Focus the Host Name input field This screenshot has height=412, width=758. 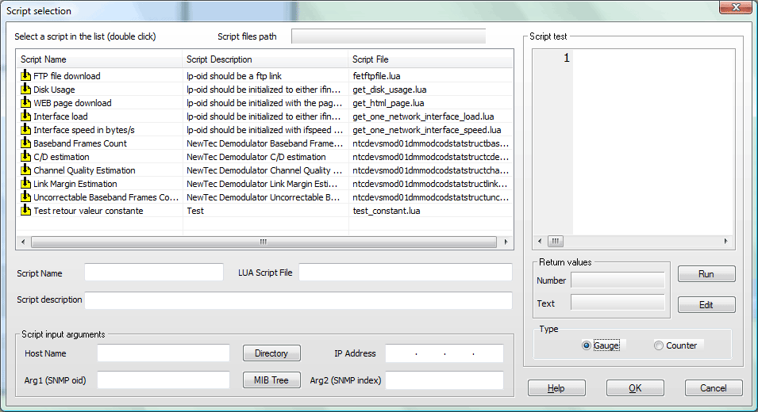pos(164,353)
